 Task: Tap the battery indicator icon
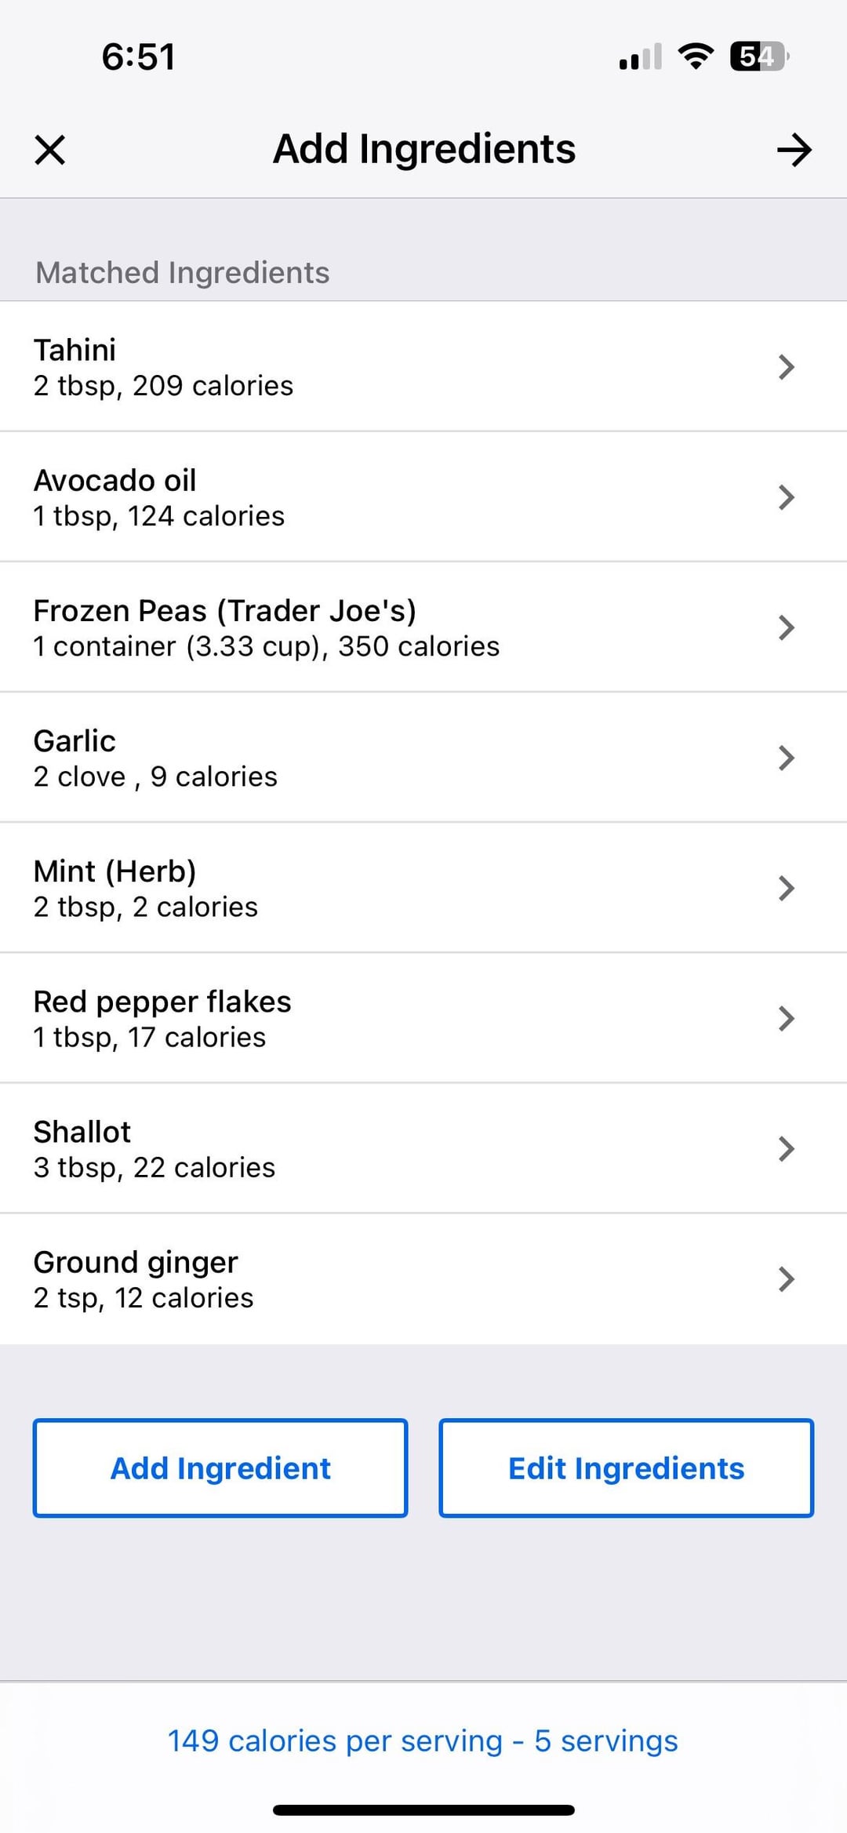tap(758, 56)
